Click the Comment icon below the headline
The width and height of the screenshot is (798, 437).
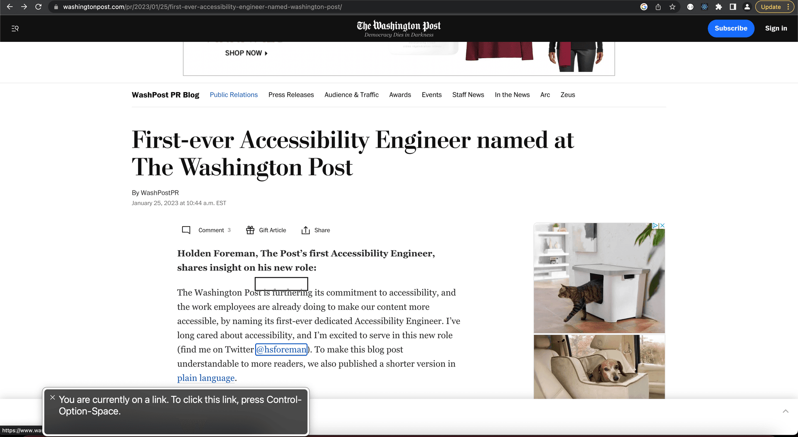tap(186, 230)
